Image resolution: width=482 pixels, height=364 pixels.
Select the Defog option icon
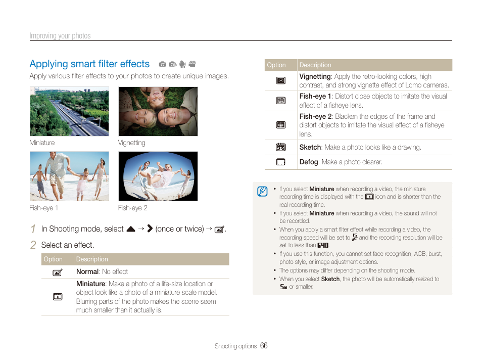tap(280, 162)
